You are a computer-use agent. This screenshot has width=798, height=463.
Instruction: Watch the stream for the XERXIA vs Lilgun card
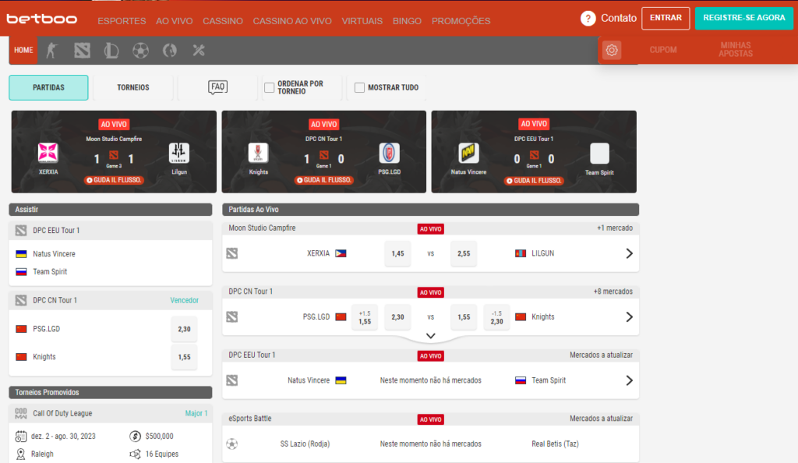[114, 180]
